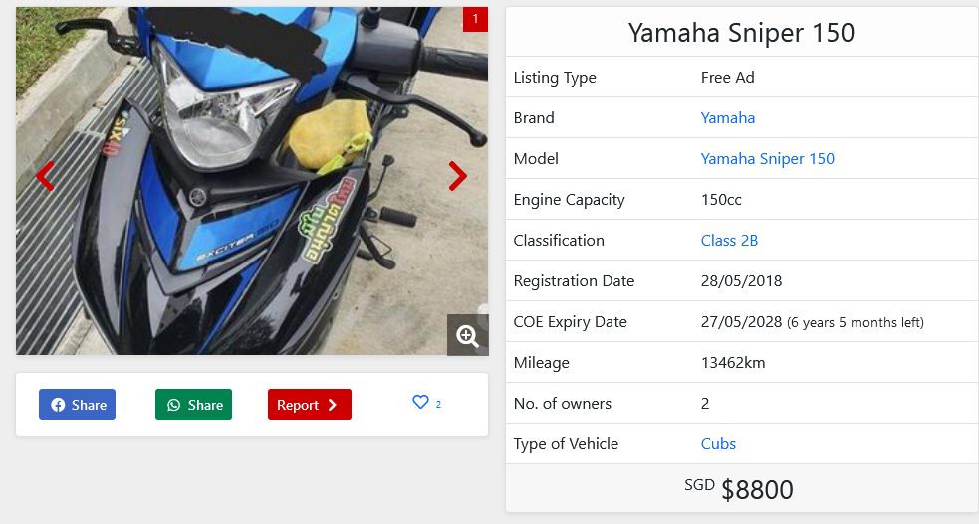Open the Yamaha brand link
This screenshot has width=979, height=524.
(x=728, y=117)
